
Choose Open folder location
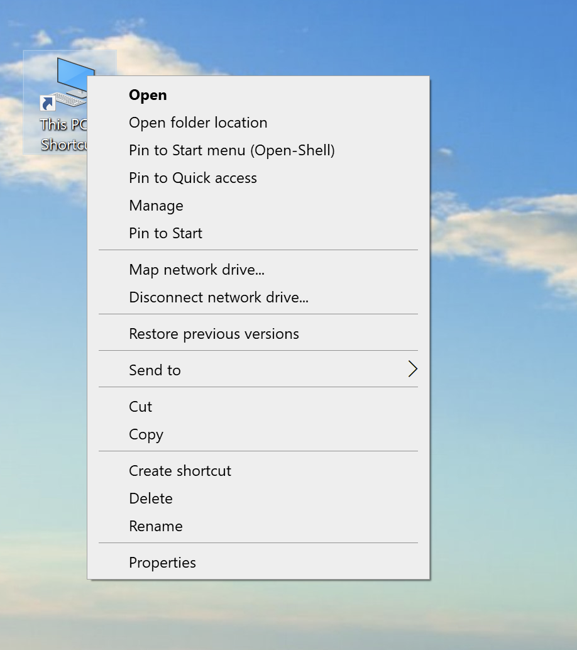198,123
